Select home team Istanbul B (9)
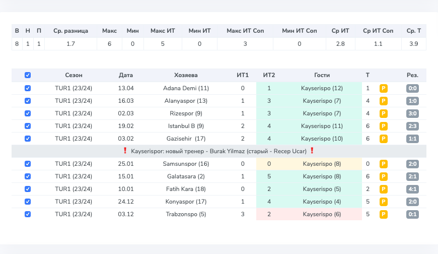Image resolution: width=438 pixels, height=254 pixels. [x=186, y=126]
